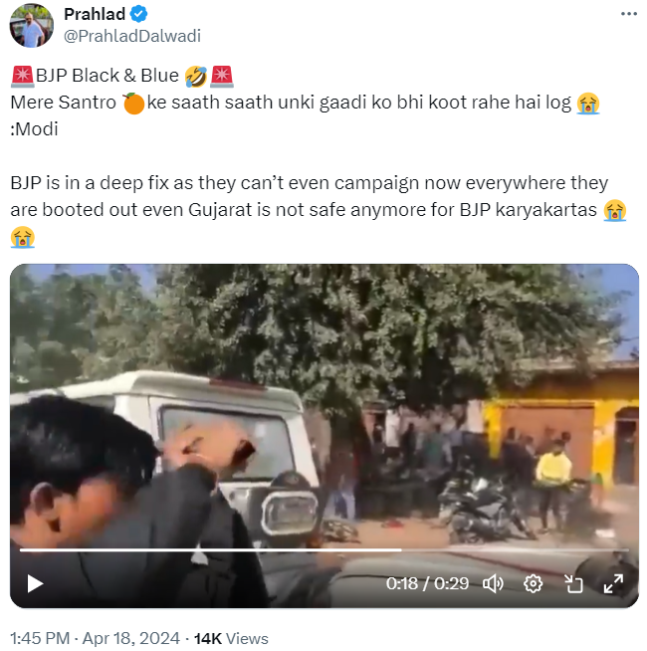Mute the video sound
The width and height of the screenshot is (647, 651).
(x=492, y=583)
